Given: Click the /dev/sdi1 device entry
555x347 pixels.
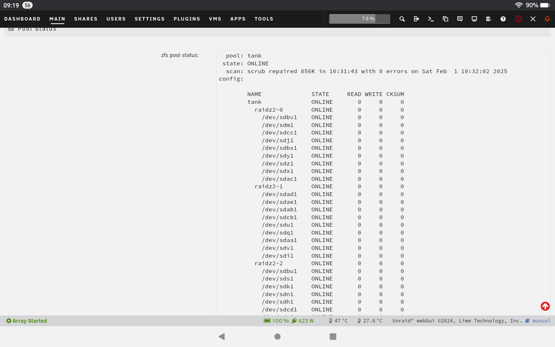Looking at the screenshot, I should 277,255.
